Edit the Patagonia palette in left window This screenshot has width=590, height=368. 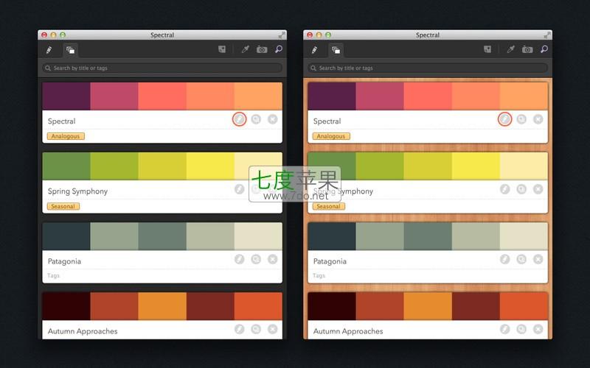tap(239, 259)
